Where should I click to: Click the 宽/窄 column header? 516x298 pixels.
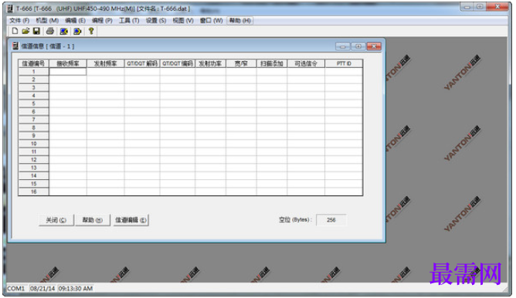pos(241,63)
